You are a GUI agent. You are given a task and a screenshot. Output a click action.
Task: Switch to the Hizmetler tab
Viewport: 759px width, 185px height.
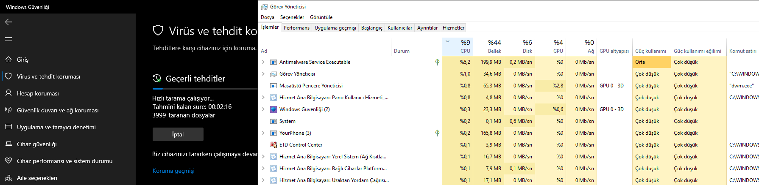[454, 28]
